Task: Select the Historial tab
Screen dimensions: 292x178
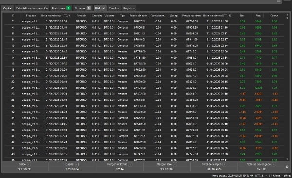Action: [100, 8]
